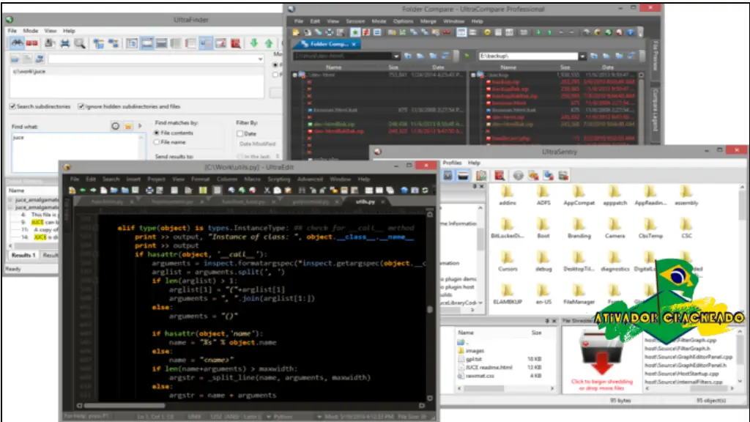Select the File name radio button
750x422 pixels.
[x=157, y=142]
